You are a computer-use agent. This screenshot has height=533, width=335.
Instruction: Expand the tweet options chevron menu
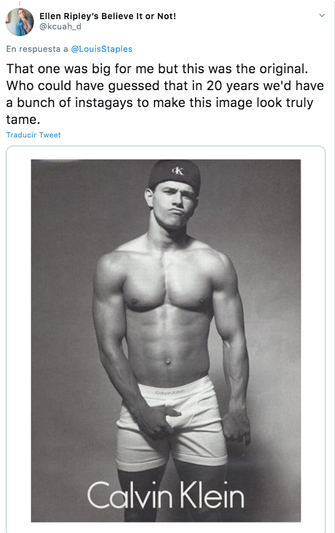tap(321, 16)
